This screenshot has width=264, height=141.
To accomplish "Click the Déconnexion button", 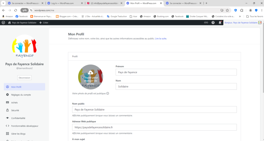I will point(24,78).
